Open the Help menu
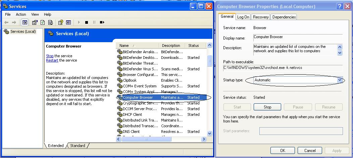The width and height of the screenshot is (353, 158). pyautogui.click(x=48, y=14)
